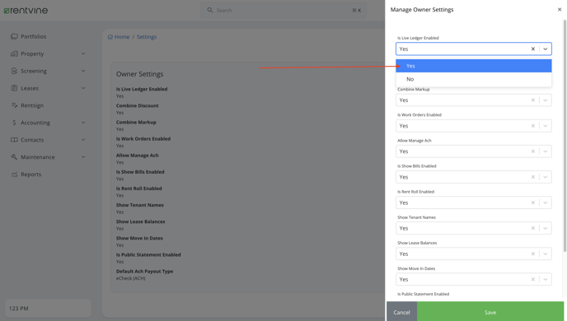Screen dimensions: 567x321
Task: Click the Screening sidebar icon
Action: [x=14, y=71]
